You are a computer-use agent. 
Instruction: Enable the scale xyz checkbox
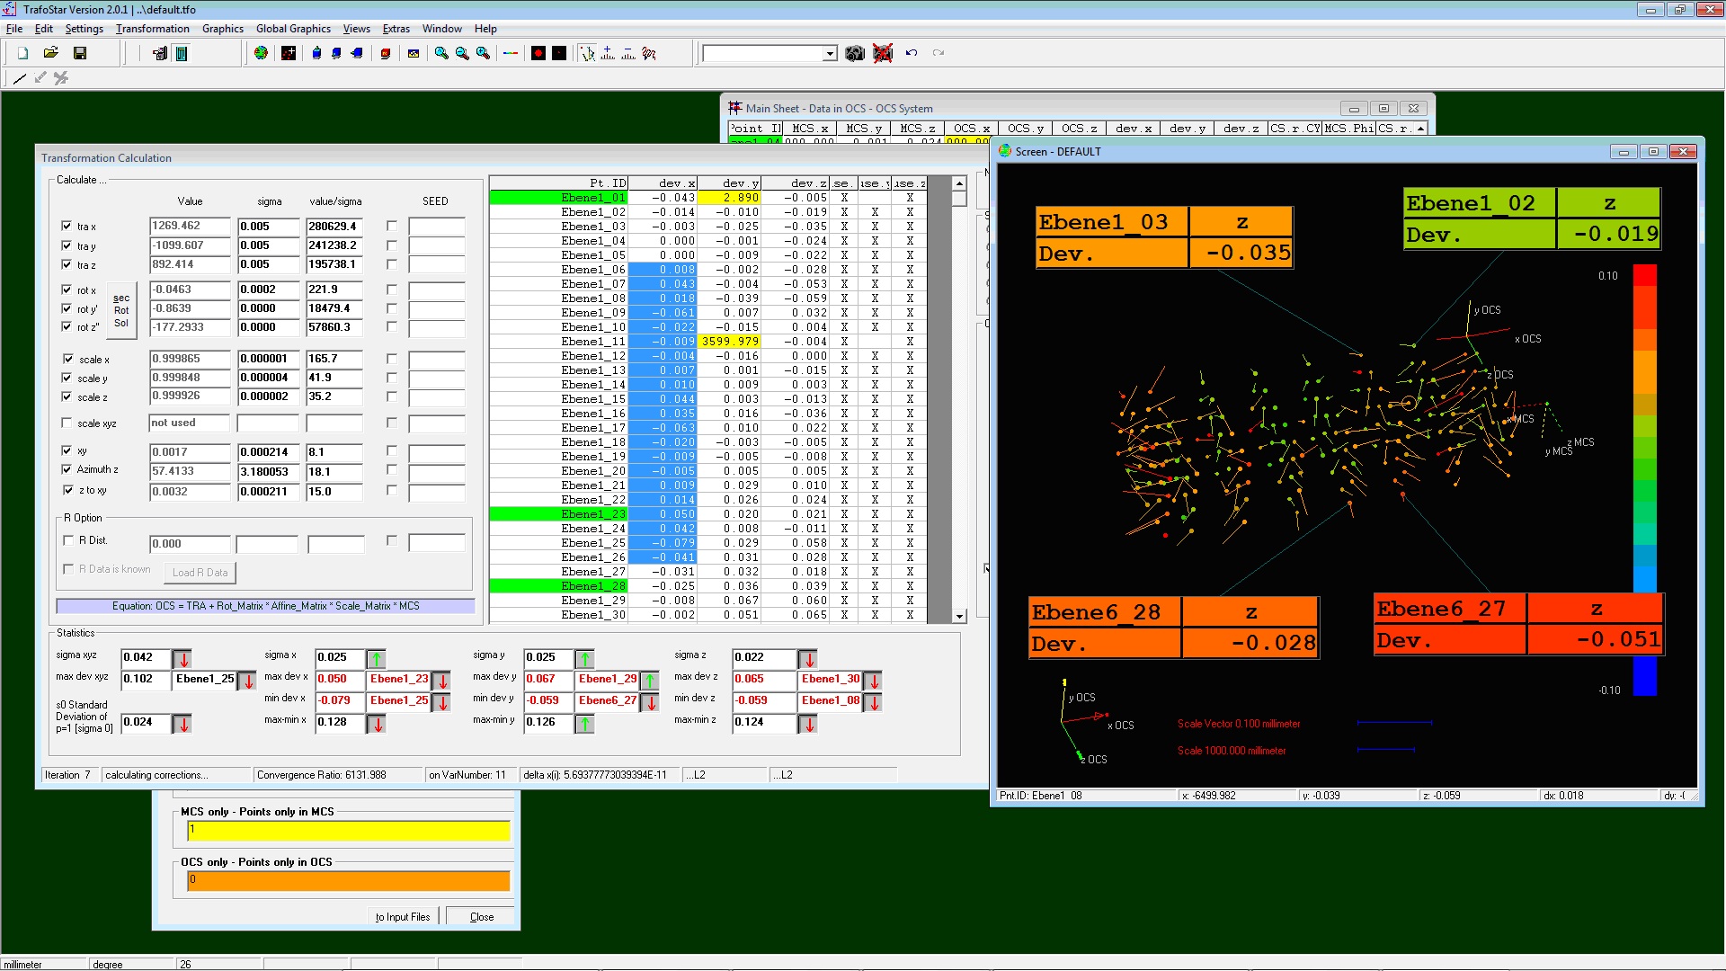point(67,423)
